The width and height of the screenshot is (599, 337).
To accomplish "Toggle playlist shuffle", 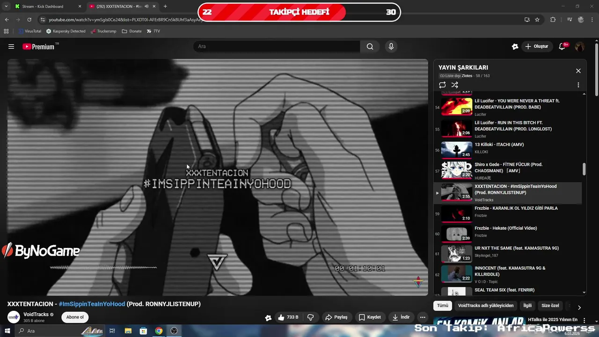I will tap(454, 85).
